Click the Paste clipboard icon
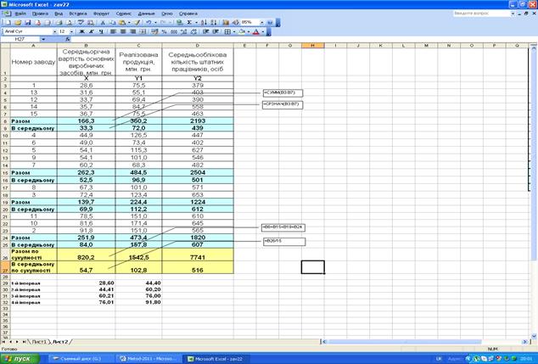 (x=122, y=22)
